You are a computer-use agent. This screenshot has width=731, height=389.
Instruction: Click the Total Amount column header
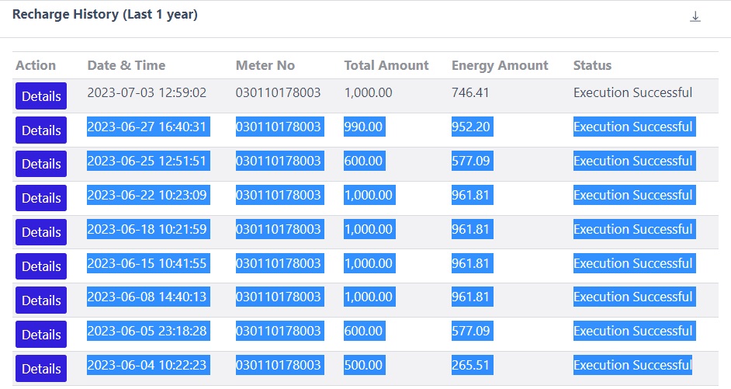point(386,65)
